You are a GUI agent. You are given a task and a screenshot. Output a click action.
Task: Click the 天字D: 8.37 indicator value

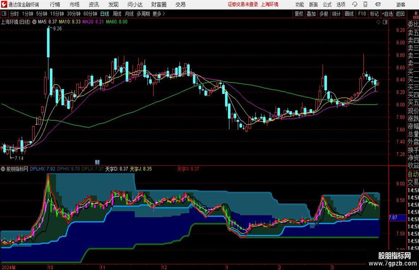pos(117,169)
